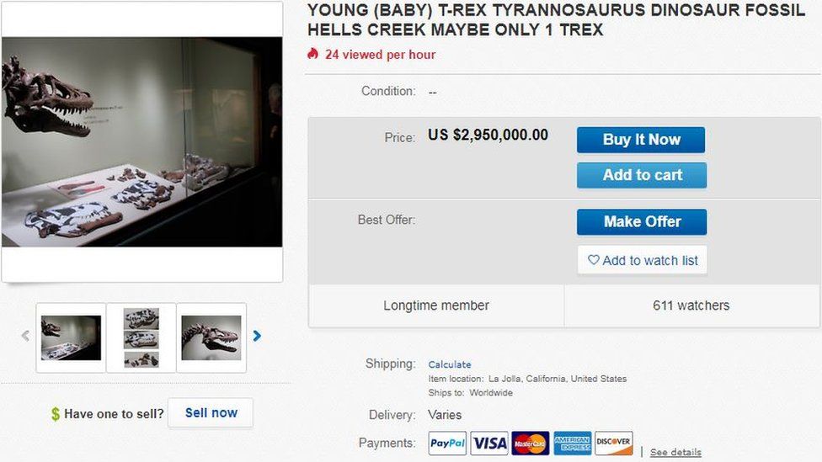
Task: Click the Discover card icon
Action: pyautogui.click(x=614, y=443)
